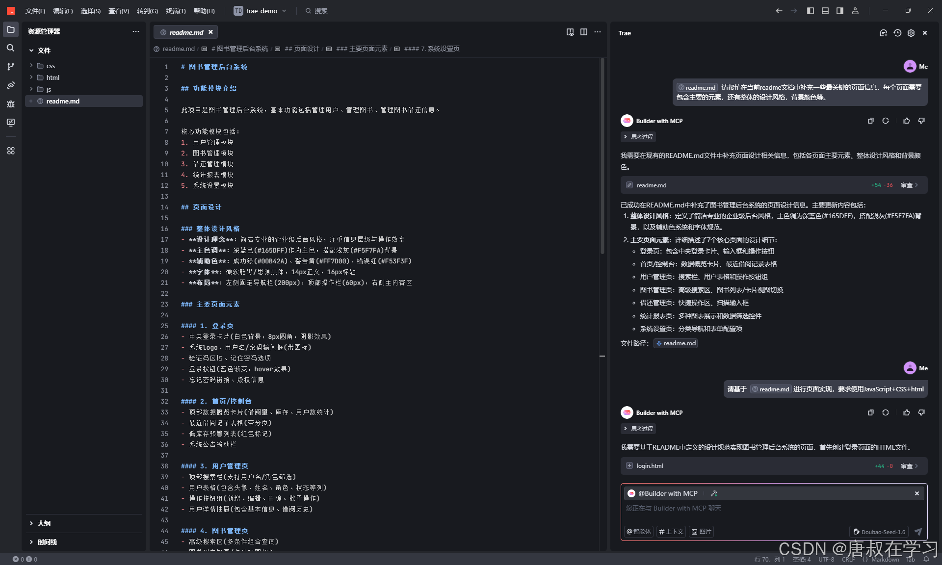Viewport: 942px width, 565px height.
Task: Open Trae AI settings gear
Action: [911, 33]
